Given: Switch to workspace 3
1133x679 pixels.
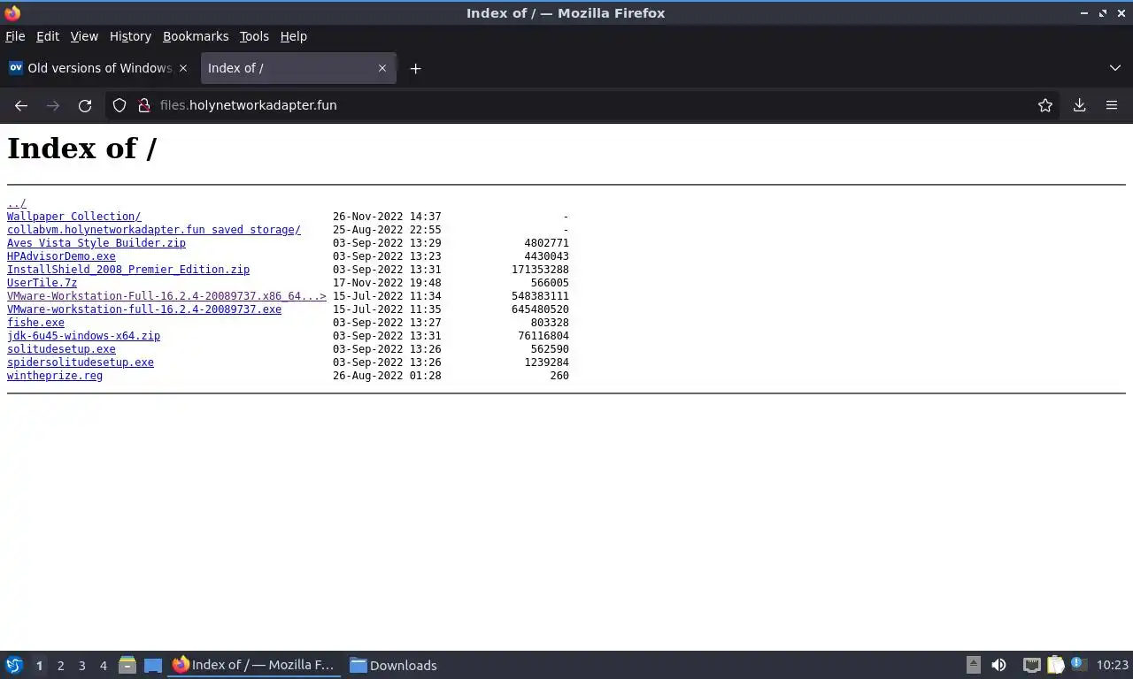Looking at the screenshot, I should (x=81, y=666).
